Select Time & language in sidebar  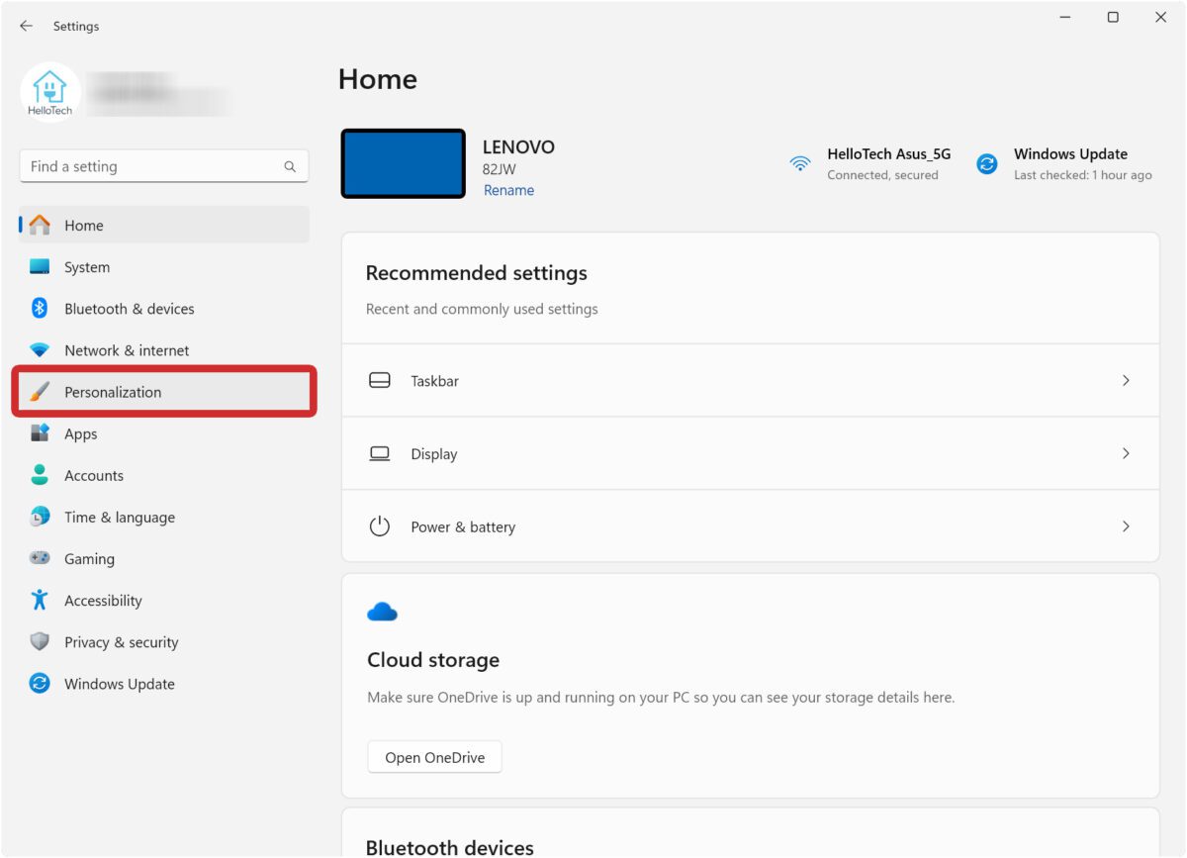120,517
